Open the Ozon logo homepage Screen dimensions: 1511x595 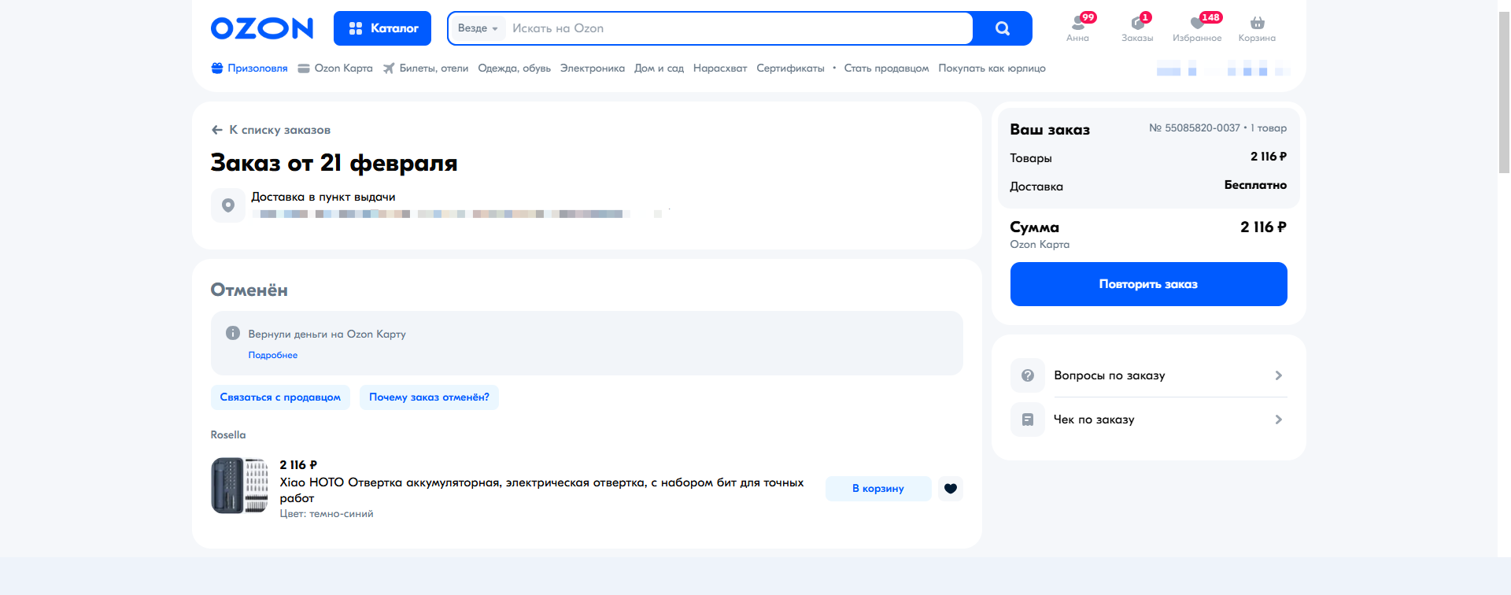(x=262, y=28)
